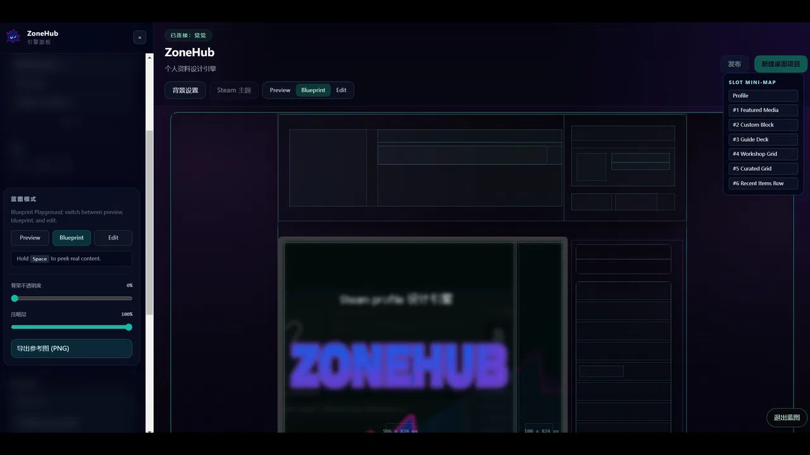Image resolution: width=810 pixels, height=455 pixels.
Task: Select Preview in the 蓝图模式 panel
Action: coord(30,238)
